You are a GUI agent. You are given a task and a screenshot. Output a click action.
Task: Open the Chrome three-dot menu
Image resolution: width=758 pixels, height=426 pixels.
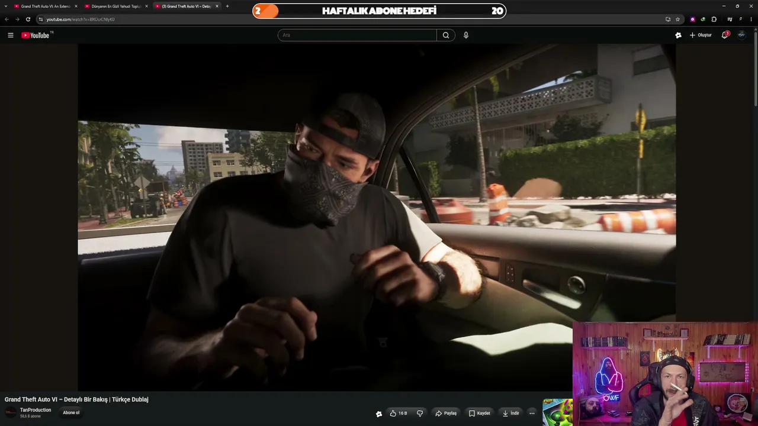tap(751, 20)
